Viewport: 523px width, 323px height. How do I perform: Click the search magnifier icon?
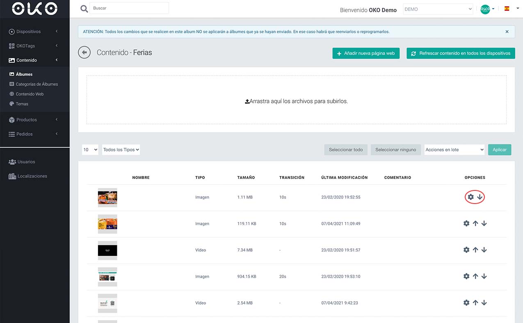click(x=84, y=9)
